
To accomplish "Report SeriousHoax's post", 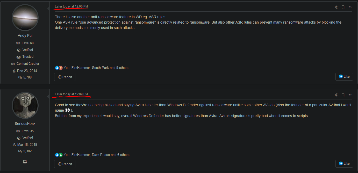I will click(x=65, y=164).
